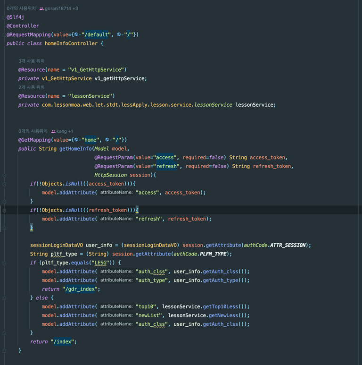
Task: Open usages hint above @GetMapping
Action: coord(33,131)
